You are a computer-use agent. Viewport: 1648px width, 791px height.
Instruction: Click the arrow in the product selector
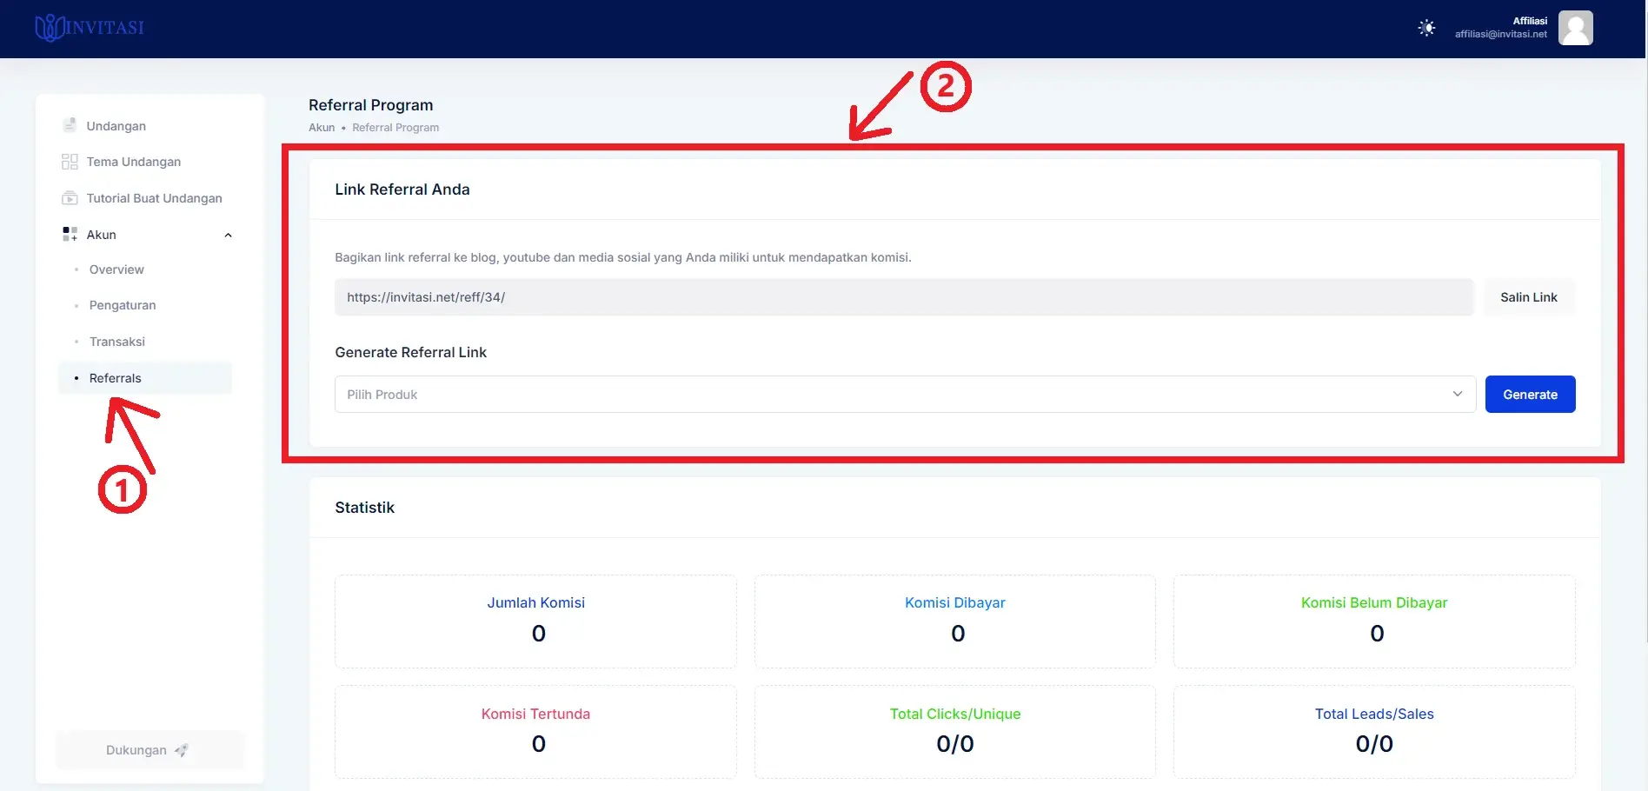point(1458,395)
